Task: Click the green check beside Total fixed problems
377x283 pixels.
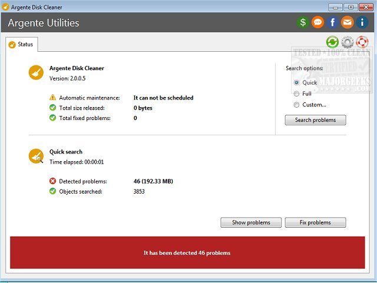Action: (x=52, y=118)
